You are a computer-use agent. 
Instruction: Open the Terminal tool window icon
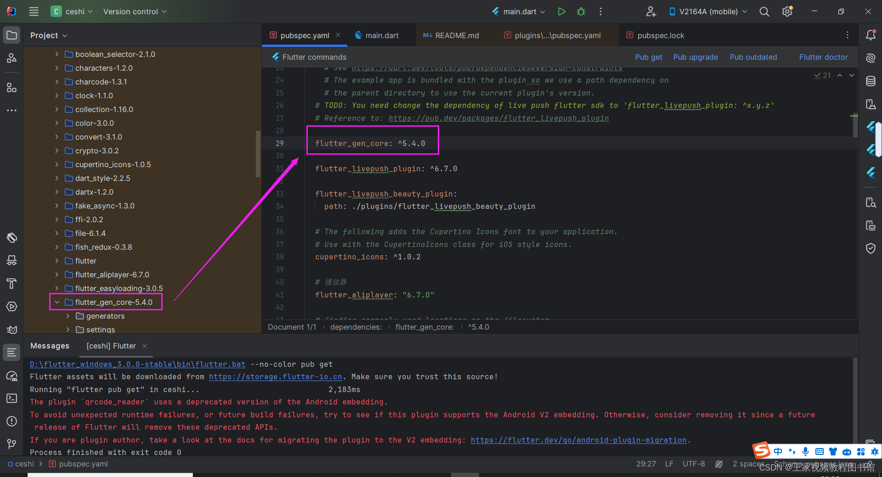[x=11, y=398]
